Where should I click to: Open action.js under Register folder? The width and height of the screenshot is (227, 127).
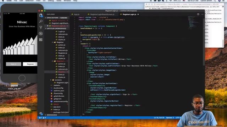[x=62, y=45]
